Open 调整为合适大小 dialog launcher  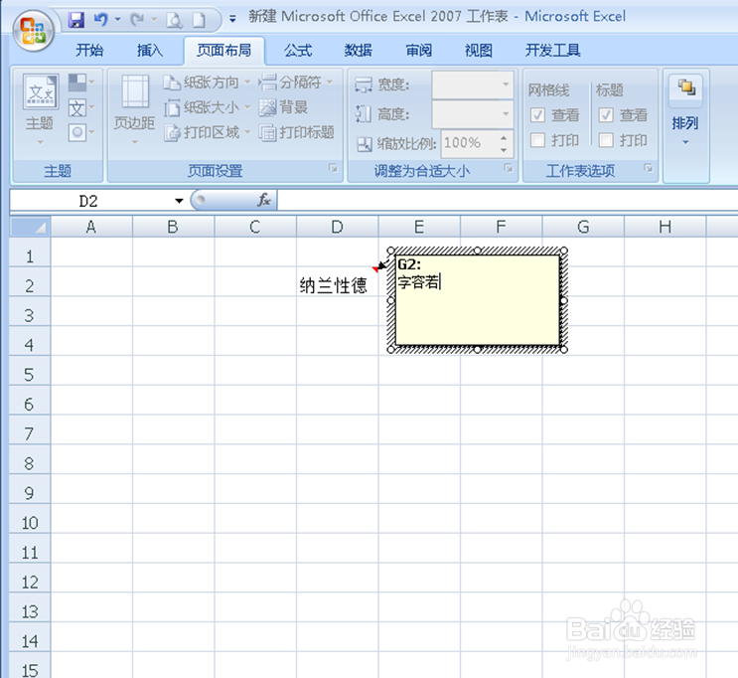click(509, 168)
